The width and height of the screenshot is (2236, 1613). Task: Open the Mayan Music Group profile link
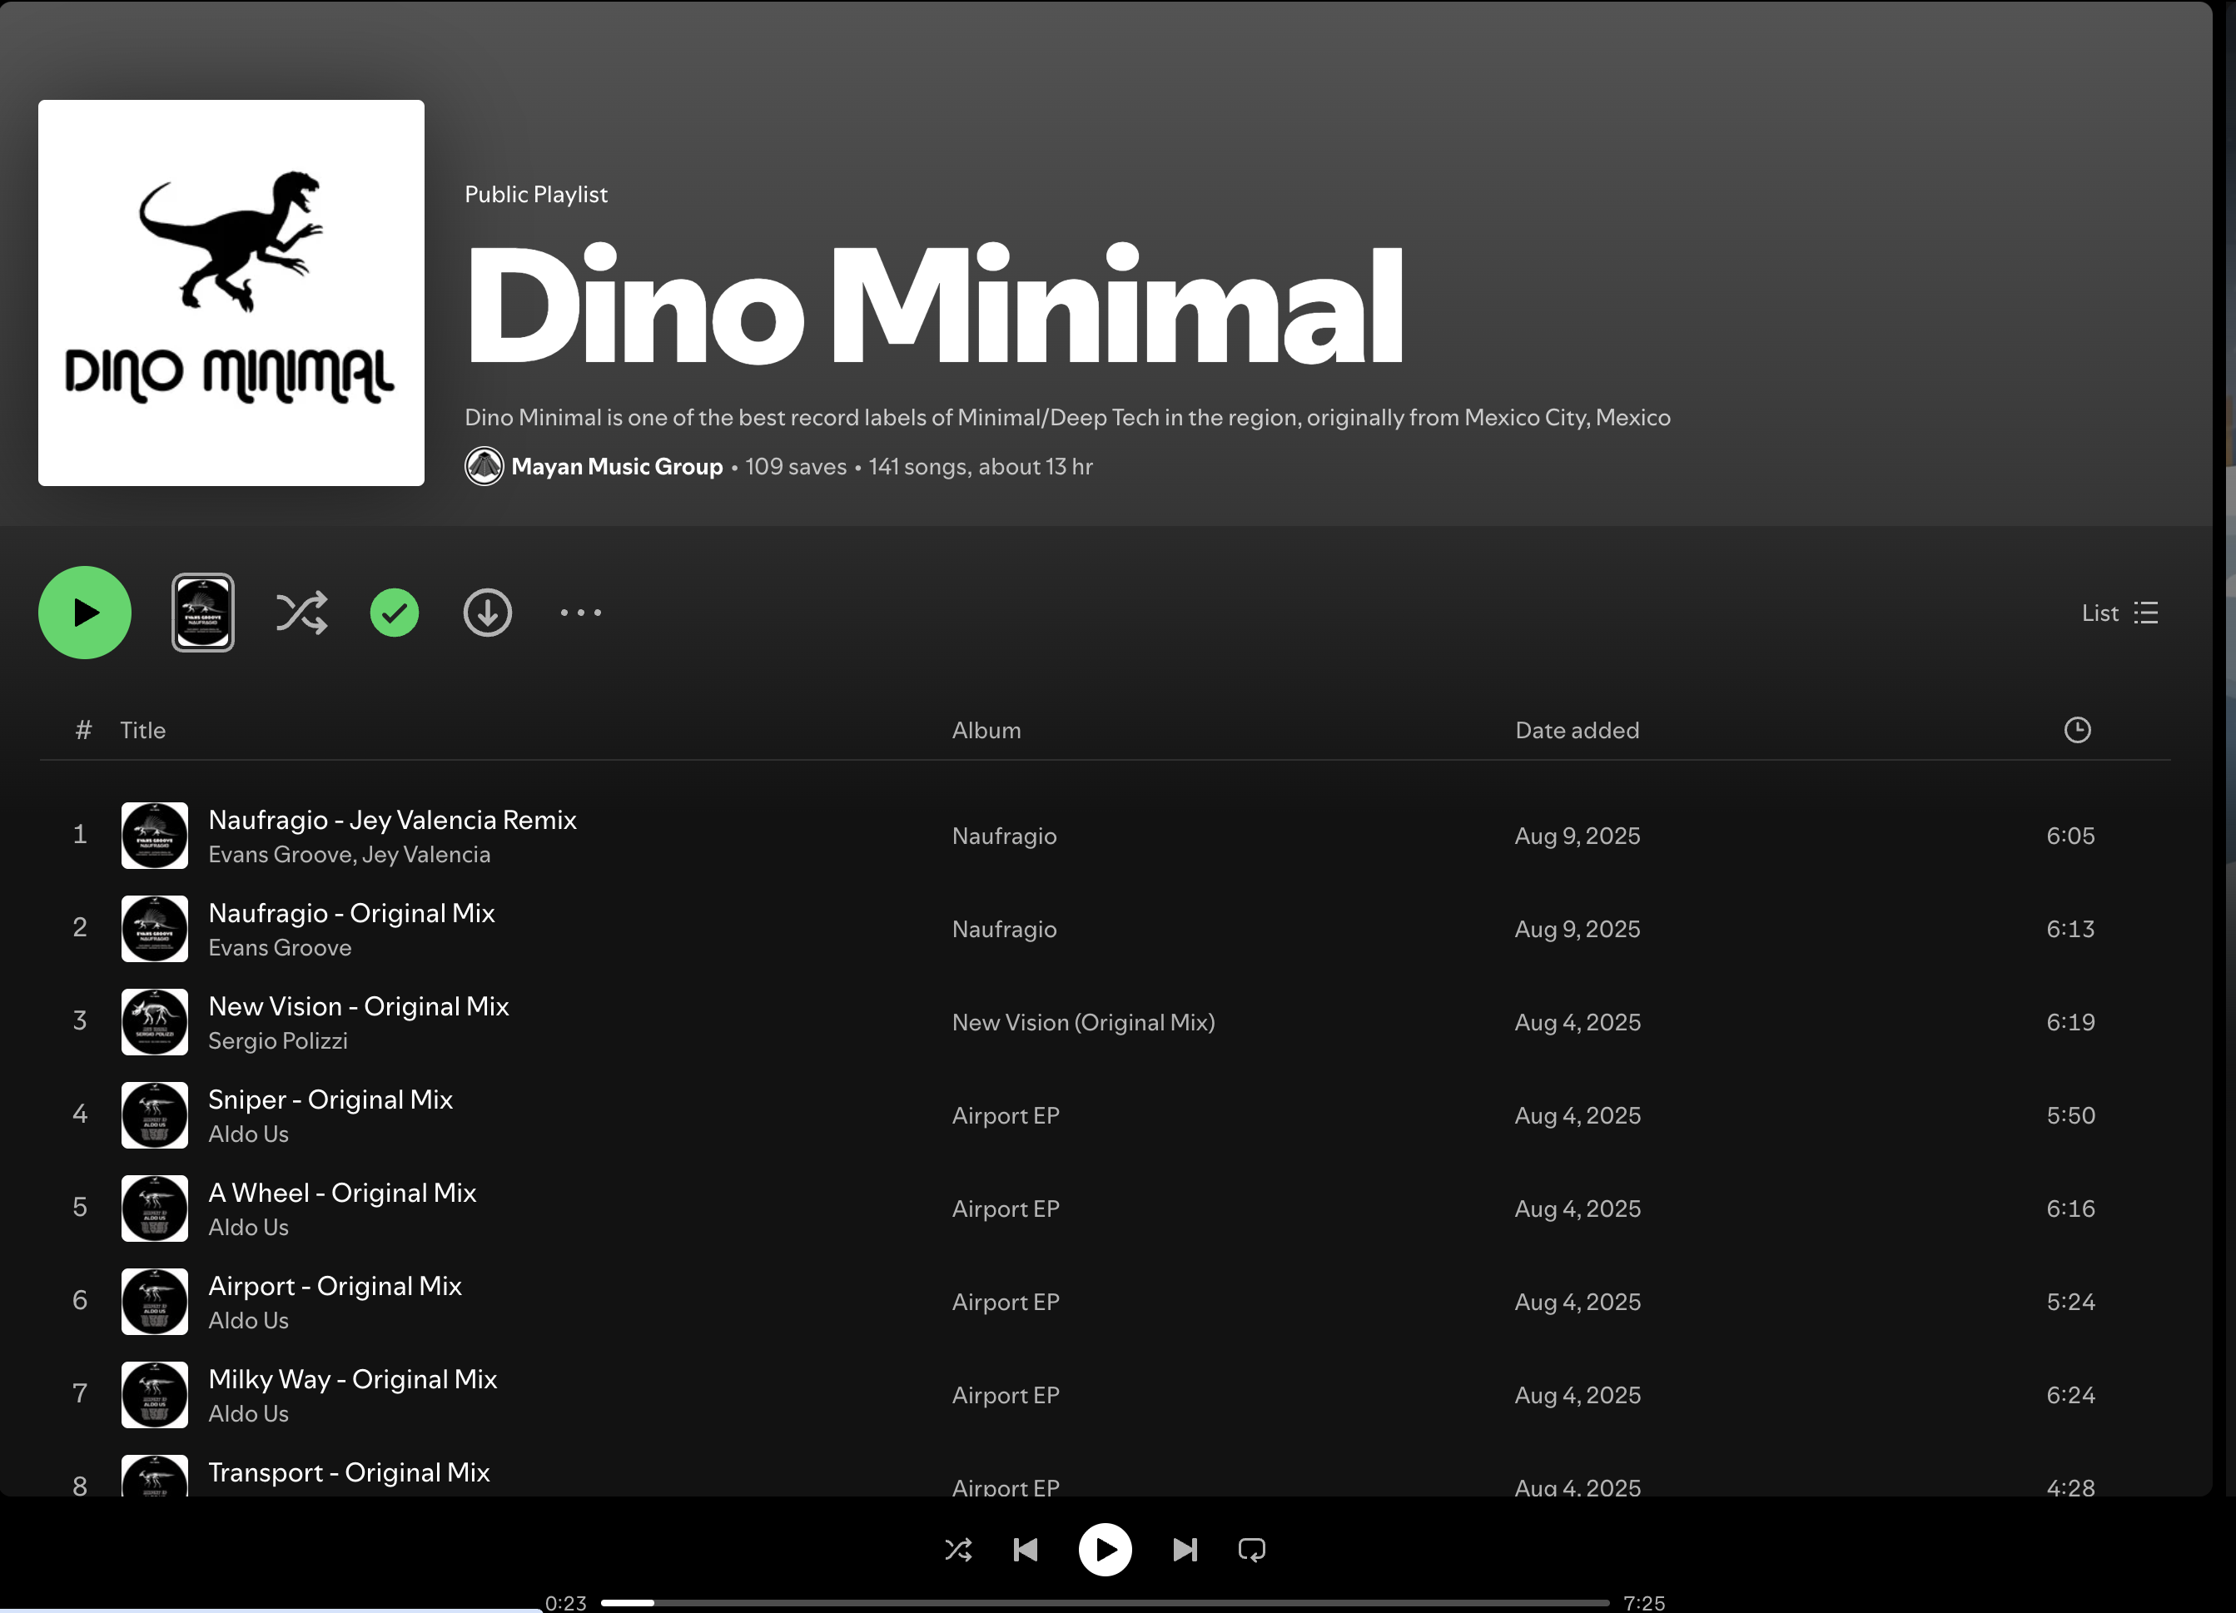coord(616,466)
